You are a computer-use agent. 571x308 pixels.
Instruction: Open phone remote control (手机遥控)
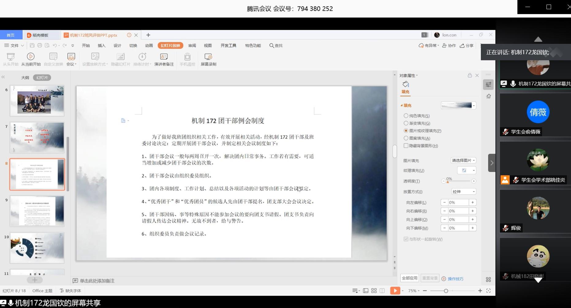click(x=187, y=59)
